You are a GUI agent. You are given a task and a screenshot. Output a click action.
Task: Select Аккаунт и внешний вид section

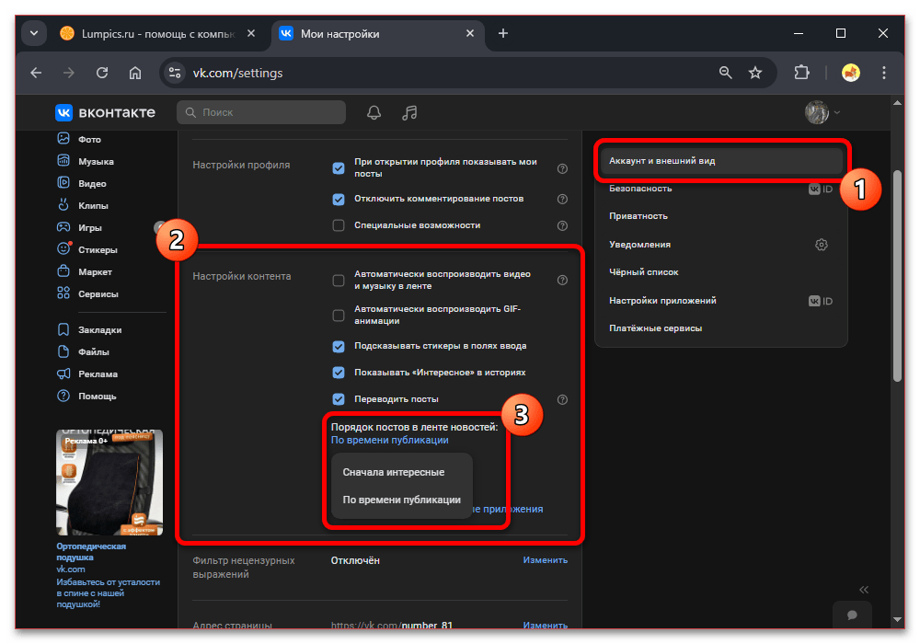721,161
